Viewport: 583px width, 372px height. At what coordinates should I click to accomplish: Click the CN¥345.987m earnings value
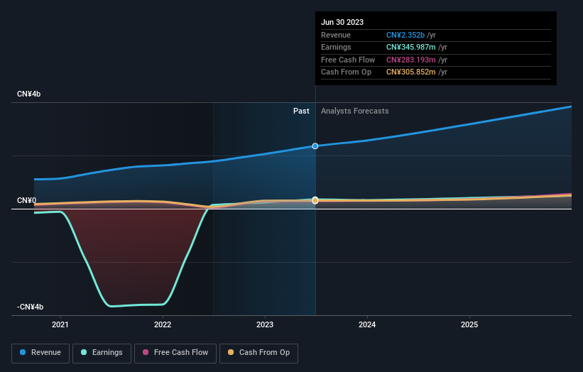pos(411,47)
